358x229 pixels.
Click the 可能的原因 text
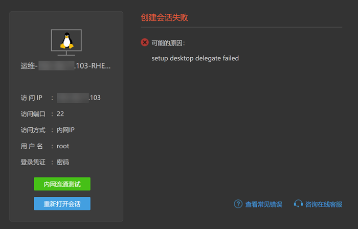[168, 43]
